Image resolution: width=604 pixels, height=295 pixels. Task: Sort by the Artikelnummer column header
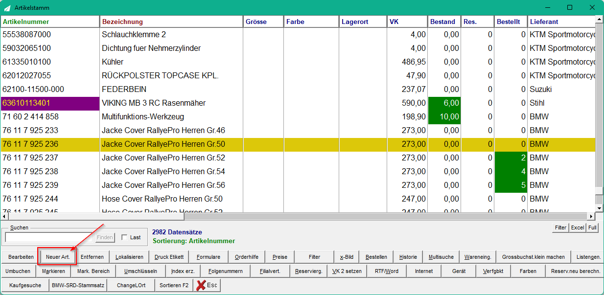pyautogui.click(x=50, y=22)
